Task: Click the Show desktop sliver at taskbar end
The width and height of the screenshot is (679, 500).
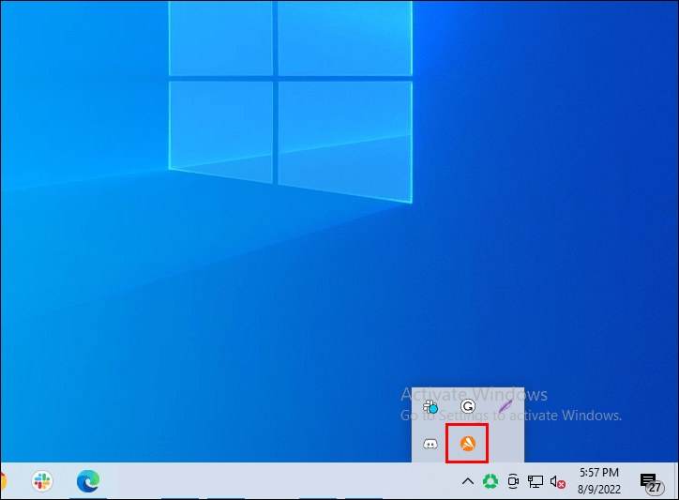Action: click(676, 481)
